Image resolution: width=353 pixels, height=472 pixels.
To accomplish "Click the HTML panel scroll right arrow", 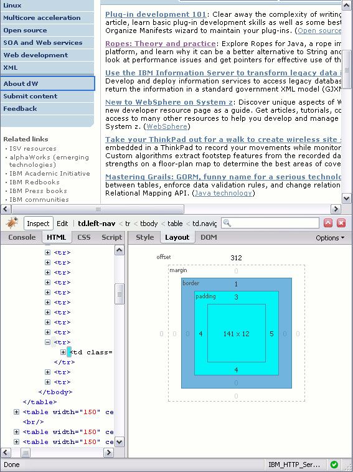I will tap(108, 453).
